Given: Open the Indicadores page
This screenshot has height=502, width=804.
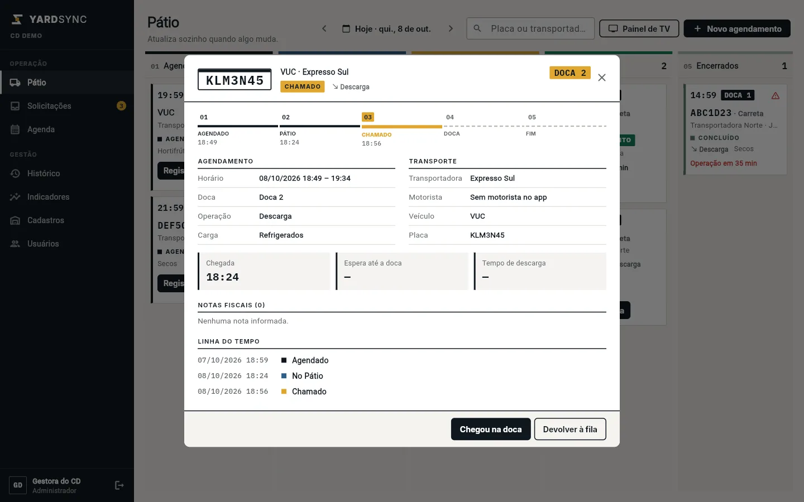Looking at the screenshot, I should tap(67, 197).
